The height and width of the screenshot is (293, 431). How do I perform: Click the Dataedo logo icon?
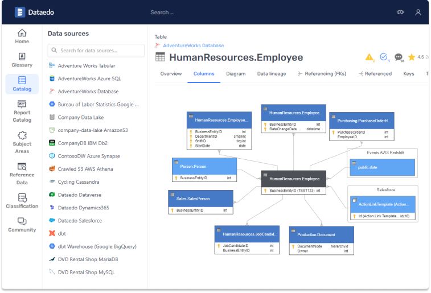coord(20,12)
